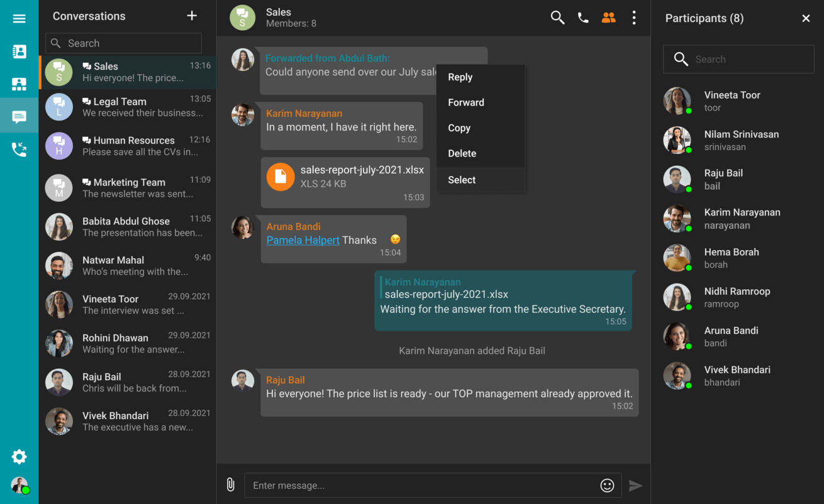This screenshot has width=824, height=504.
Task: Search within the Sales conversation
Action: [557, 18]
